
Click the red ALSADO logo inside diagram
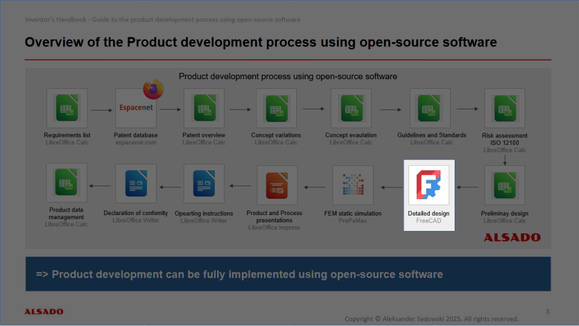click(512, 238)
